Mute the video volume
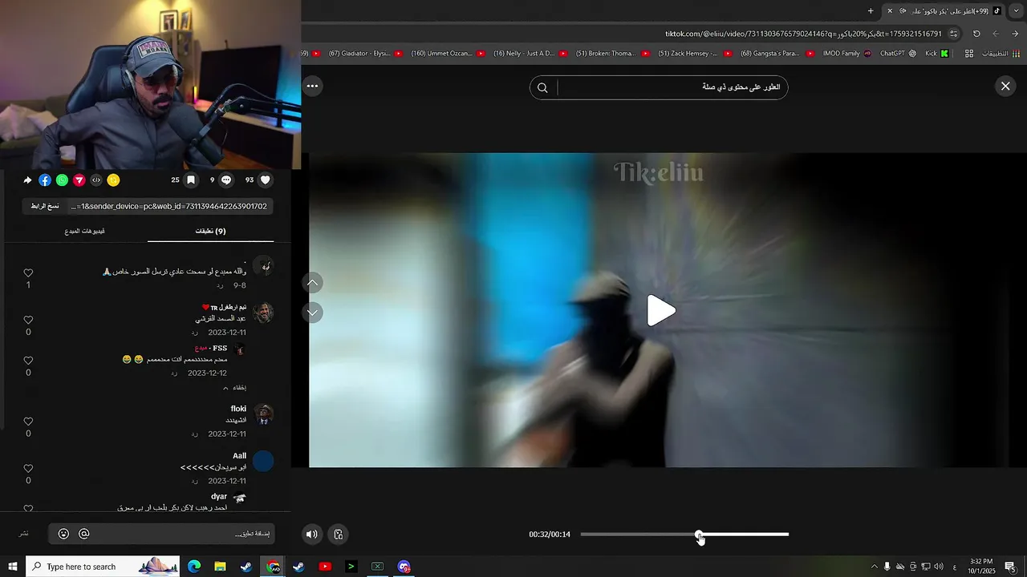 (x=312, y=535)
